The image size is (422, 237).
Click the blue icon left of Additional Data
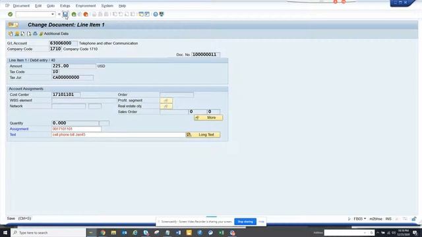pos(35,34)
